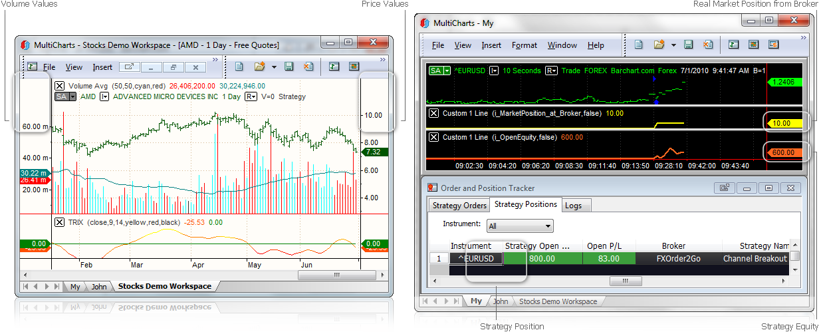Screen dimensions: 819x332
Task: Expand Open Workspace arrow in My window toolbar
Action: 673,45
